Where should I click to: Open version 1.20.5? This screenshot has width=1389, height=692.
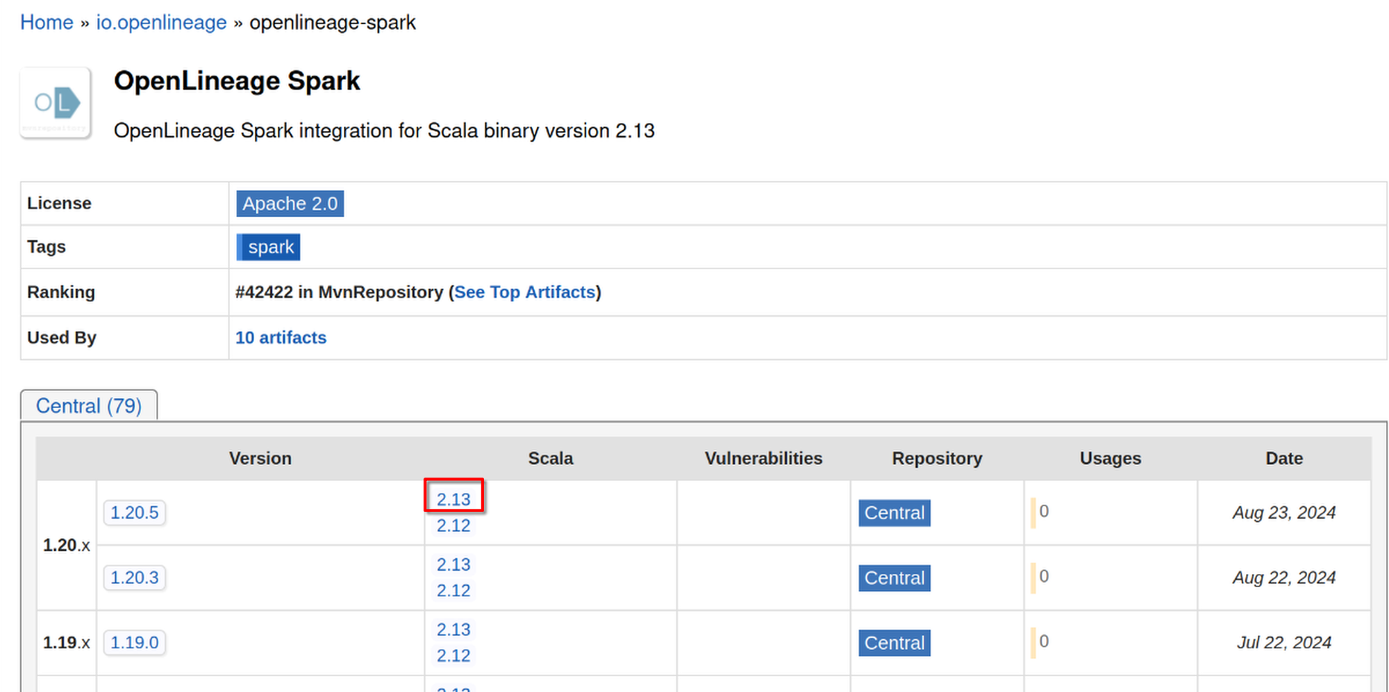click(135, 513)
